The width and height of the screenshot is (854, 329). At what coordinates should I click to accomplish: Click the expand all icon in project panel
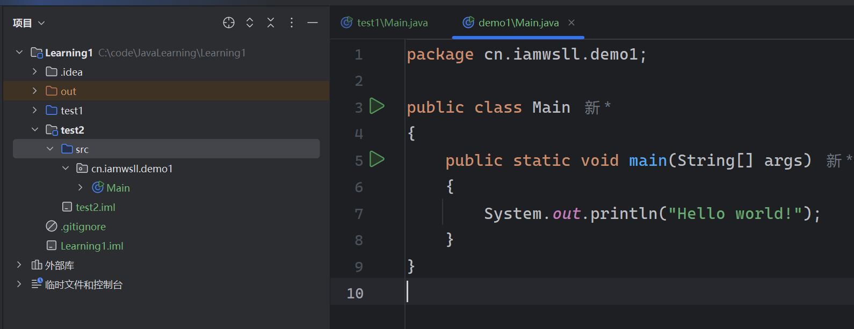coord(250,23)
